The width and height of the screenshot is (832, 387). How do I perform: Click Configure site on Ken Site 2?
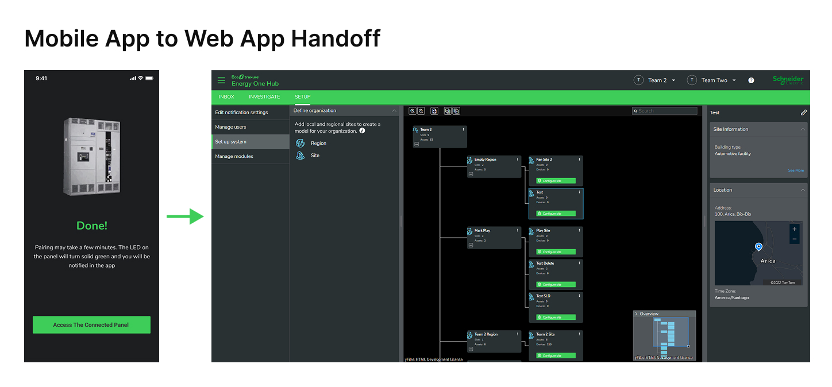[x=556, y=181]
